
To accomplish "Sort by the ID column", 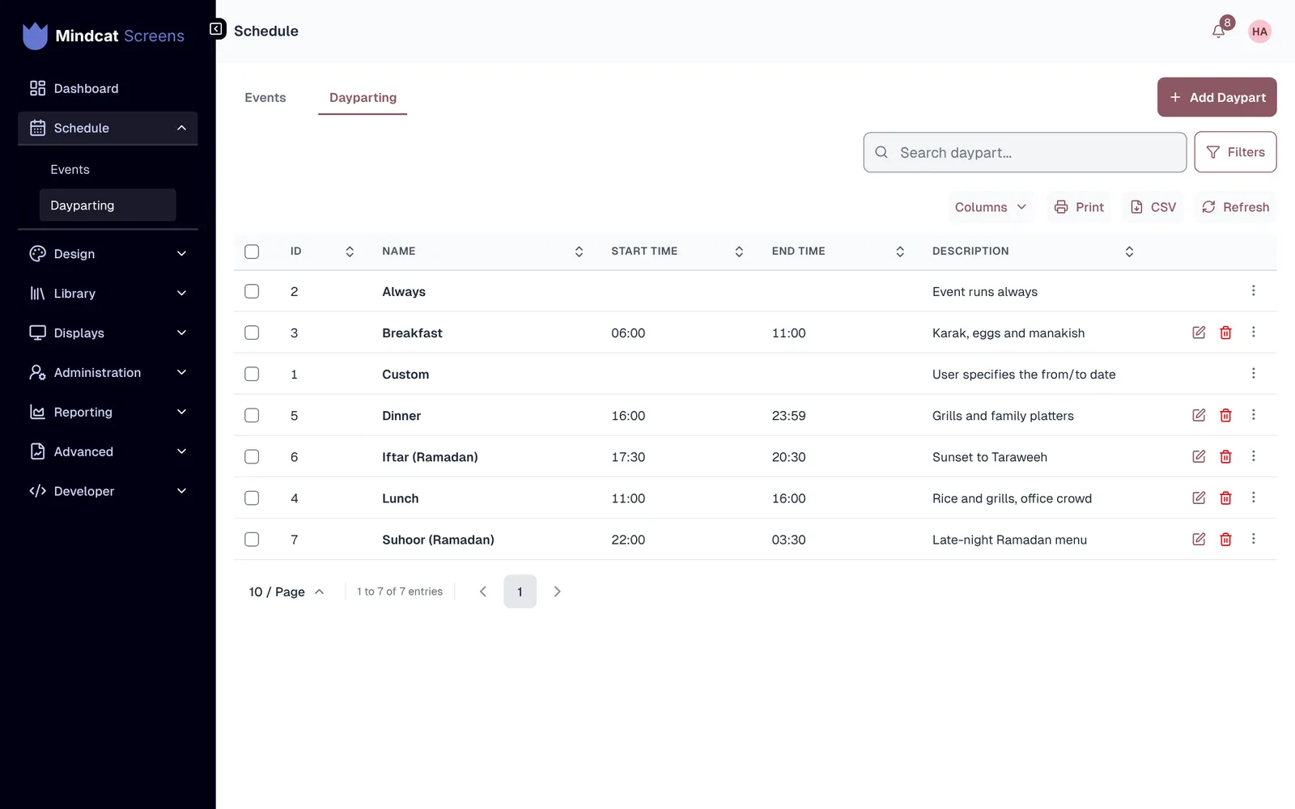I will coord(350,252).
